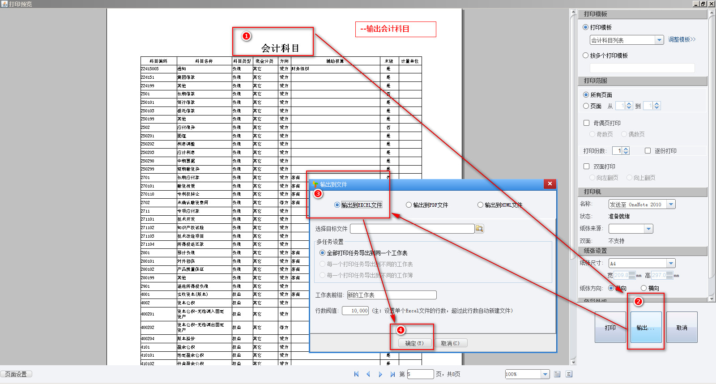Go to the first page

coord(356,374)
